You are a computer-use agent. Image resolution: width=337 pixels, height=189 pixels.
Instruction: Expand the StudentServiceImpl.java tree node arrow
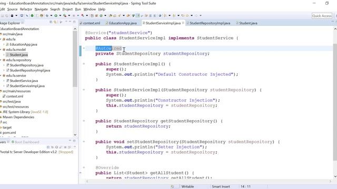pos(4,86)
